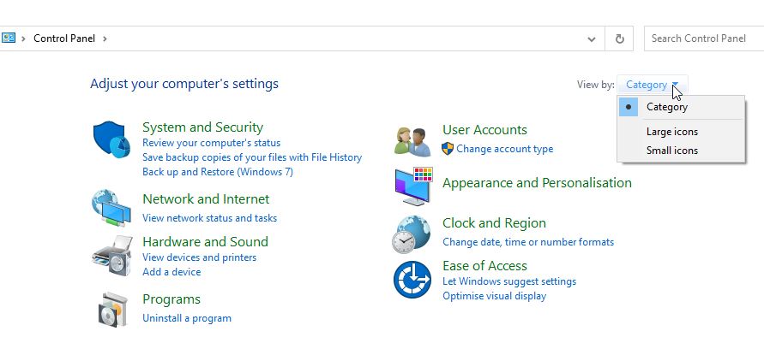Refresh the Control Panel address bar
The image size is (764, 343).
pos(617,38)
